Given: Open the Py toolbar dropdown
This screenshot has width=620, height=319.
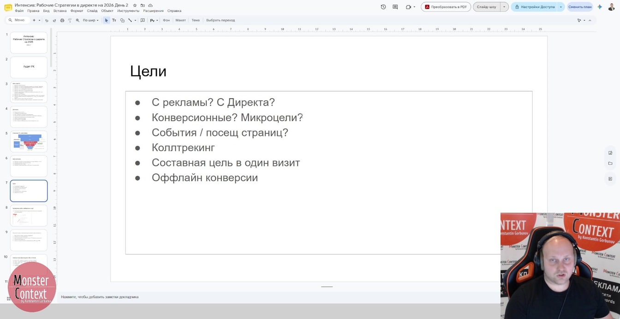Looking at the screenshot, I should [x=154, y=20].
